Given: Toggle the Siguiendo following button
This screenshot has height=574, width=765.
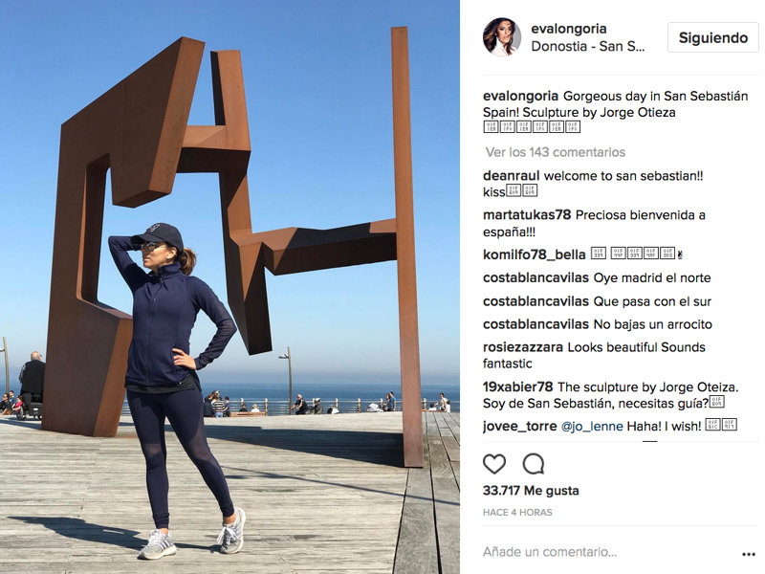Looking at the screenshot, I should coord(712,37).
